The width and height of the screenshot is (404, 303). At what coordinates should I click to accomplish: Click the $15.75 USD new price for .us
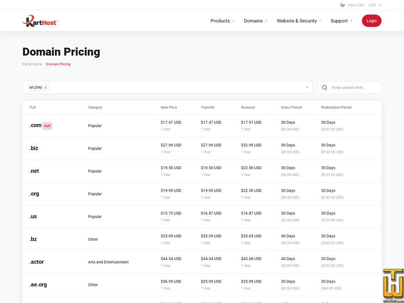tap(171, 213)
